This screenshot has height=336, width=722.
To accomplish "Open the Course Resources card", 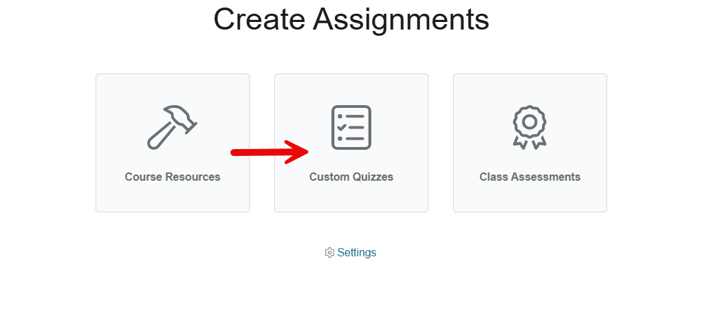I will pos(173,143).
